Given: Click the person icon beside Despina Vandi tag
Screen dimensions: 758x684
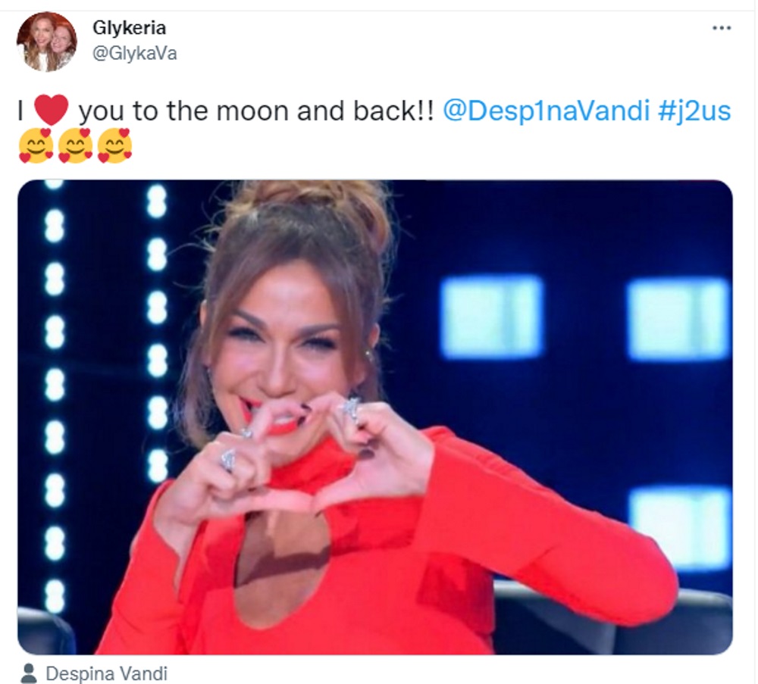Looking at the screenshot, I should coord(29,673).
